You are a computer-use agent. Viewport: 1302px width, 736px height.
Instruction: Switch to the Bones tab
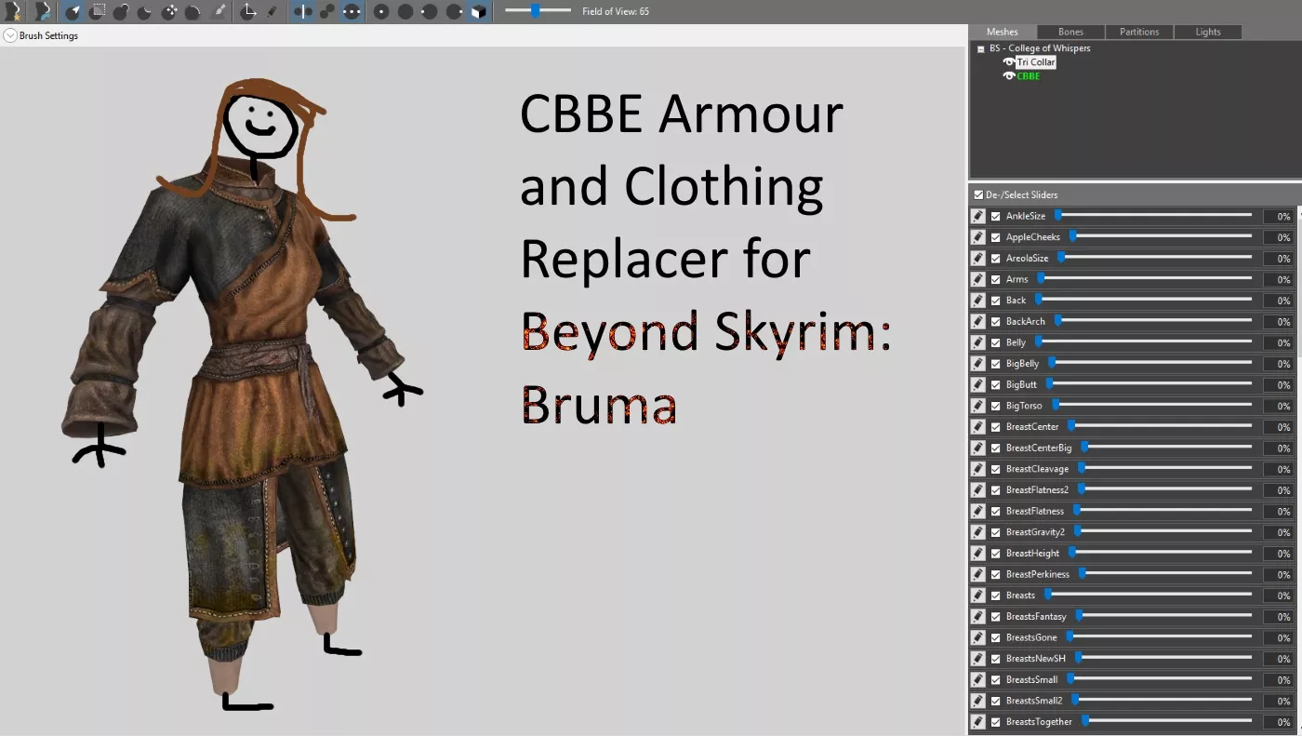click(x=1070, y=32)
